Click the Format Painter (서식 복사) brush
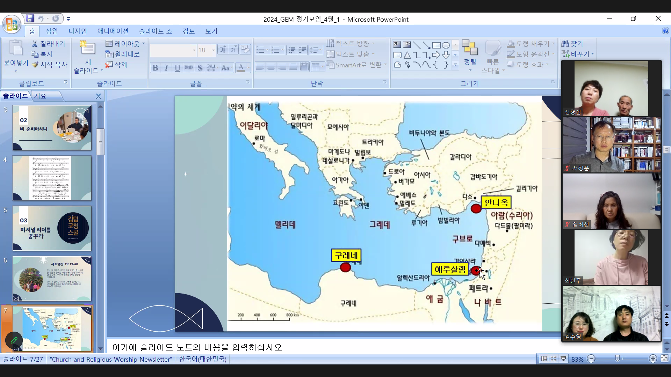This screenshot has height=377, width=671. [x=35, y=65]
